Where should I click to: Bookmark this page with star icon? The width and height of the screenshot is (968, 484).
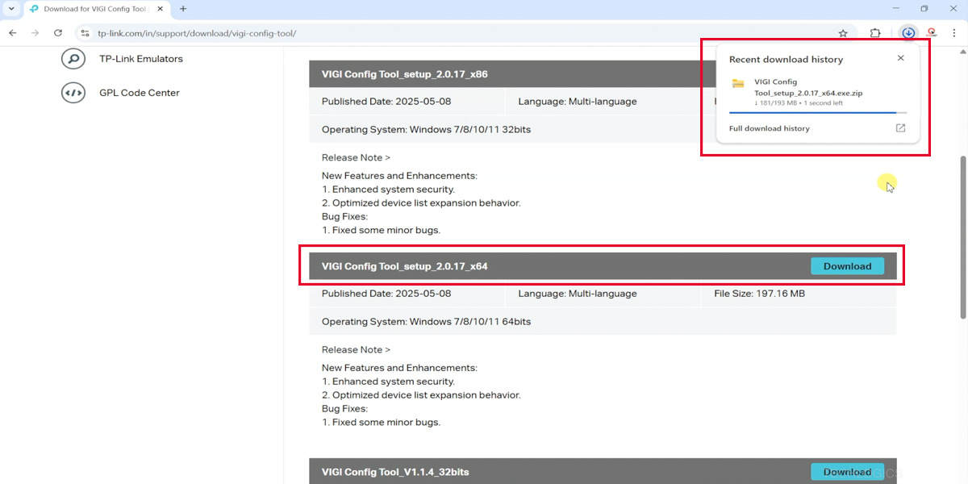pos(843,33)
